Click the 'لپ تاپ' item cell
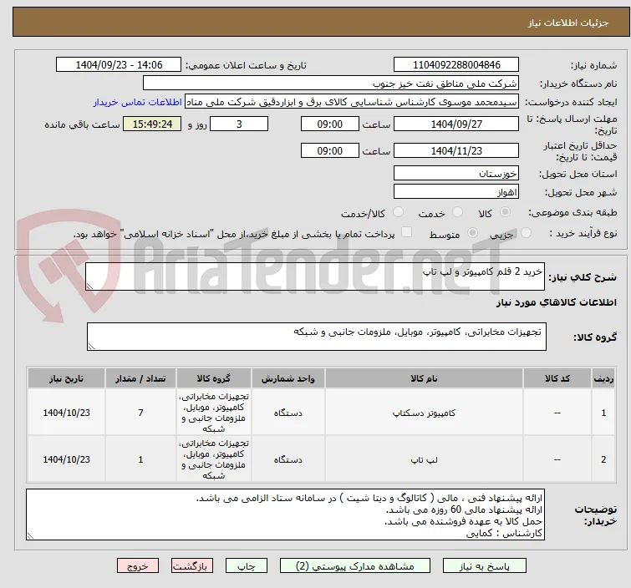The height and width of the screenshot is (588, 631). [x=424, y=459]
